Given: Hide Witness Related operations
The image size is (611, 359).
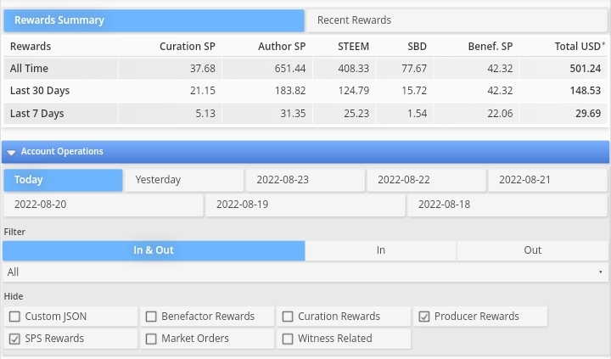Looking at the screenshot, I should click(x=288, y=339).
